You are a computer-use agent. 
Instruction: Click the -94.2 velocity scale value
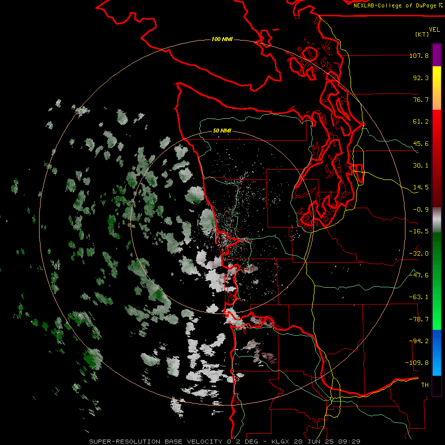[419, 341]
